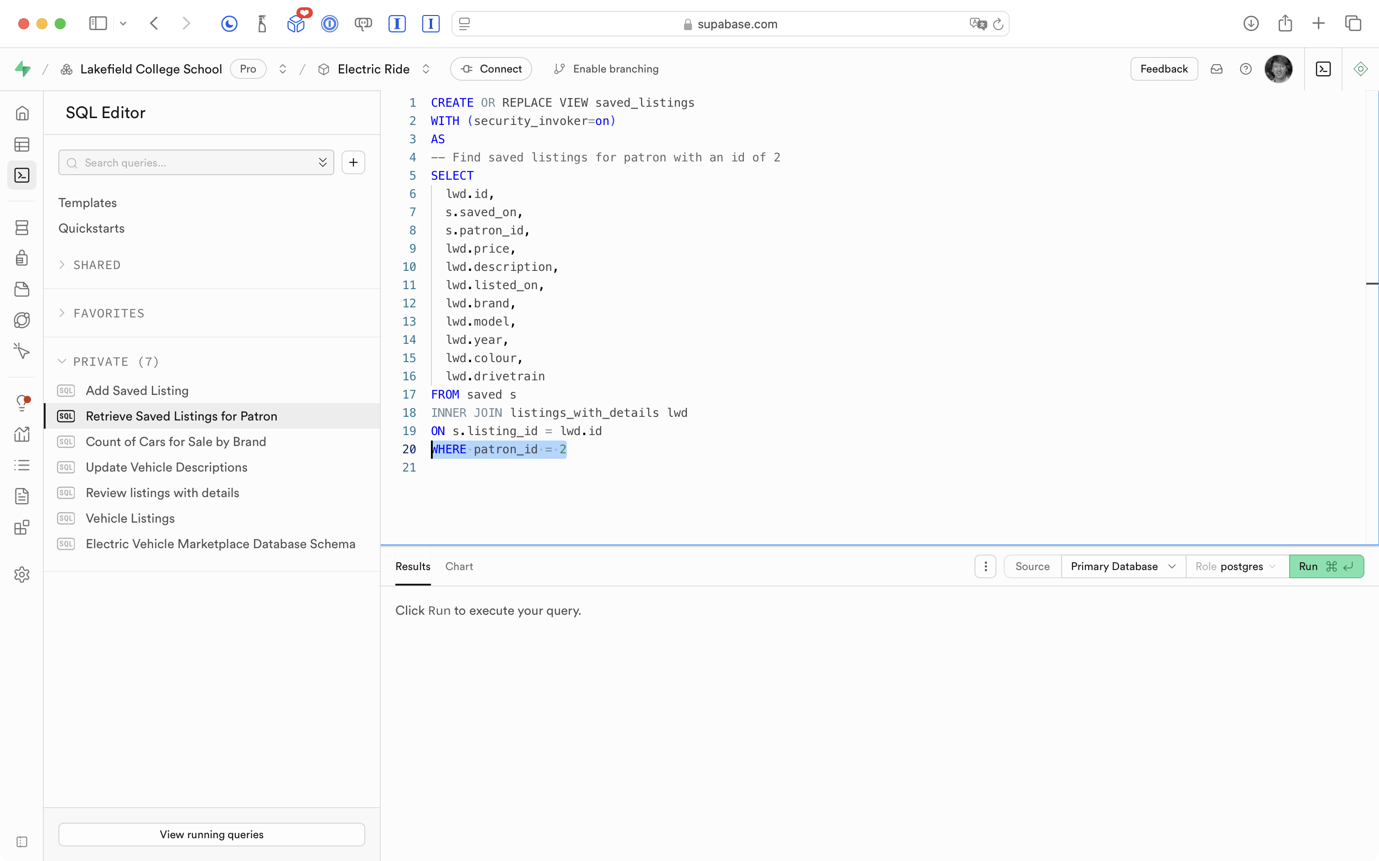Open the Primary Database dropdown

pos(1122,566)
